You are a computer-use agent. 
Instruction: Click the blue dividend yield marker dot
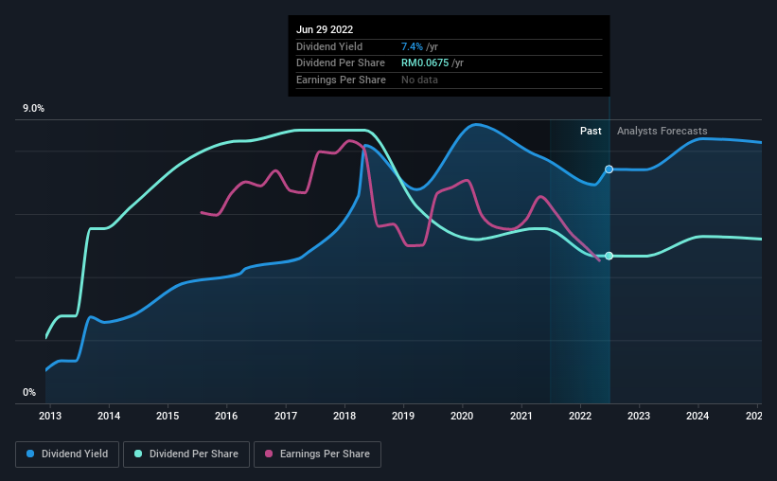[x=609, y=169]
